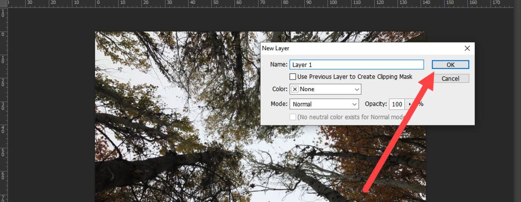Click the 50 mark on horizontal ruler
Viewport: 521px width, 202px height.
click(x=216, y=3)
